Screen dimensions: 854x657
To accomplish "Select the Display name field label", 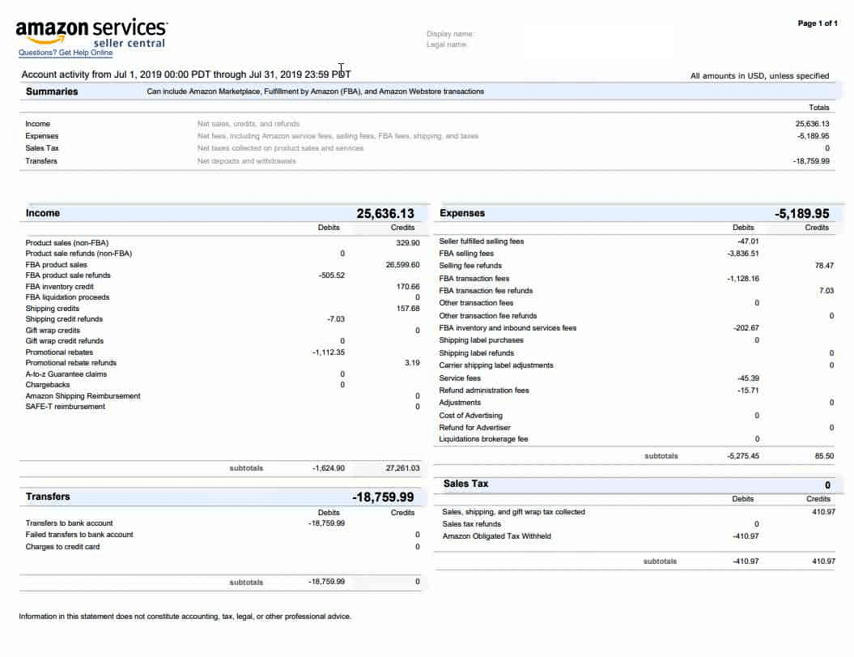I will click(x=450, y=34).
